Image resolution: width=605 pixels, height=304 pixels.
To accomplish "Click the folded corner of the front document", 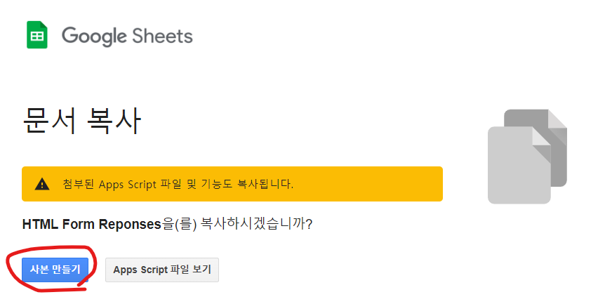I will tap(541, 137).
